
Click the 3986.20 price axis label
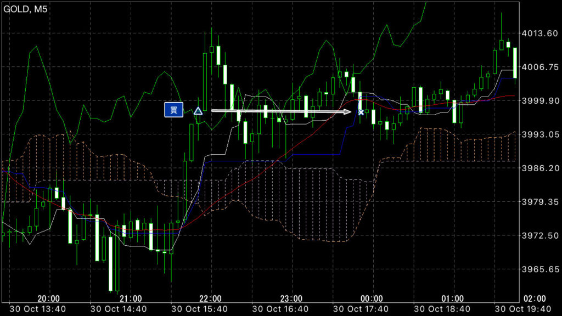[x=539, y=168]
